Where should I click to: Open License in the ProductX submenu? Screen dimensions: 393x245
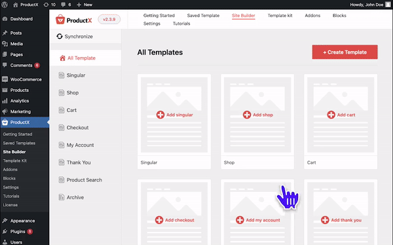click(x=10, y=205)
